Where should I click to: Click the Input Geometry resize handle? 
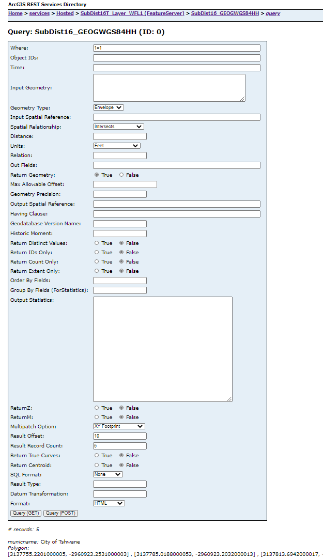(242, 99)
